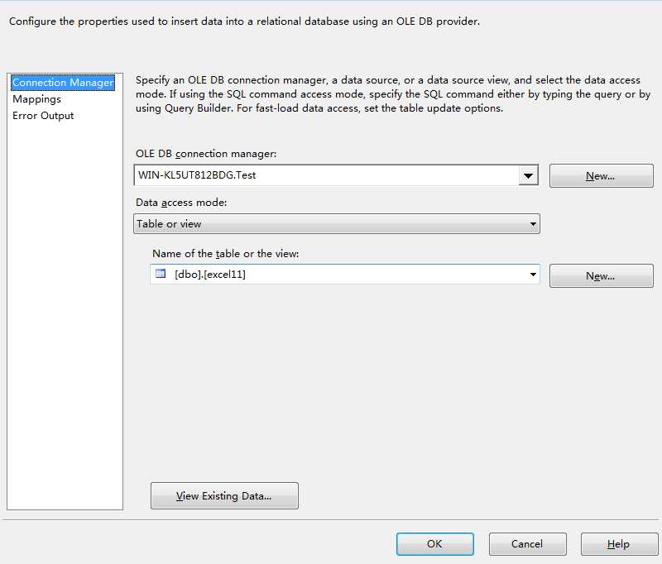Open Help for this dialog

pyautogui.click(x=619, y=544)
